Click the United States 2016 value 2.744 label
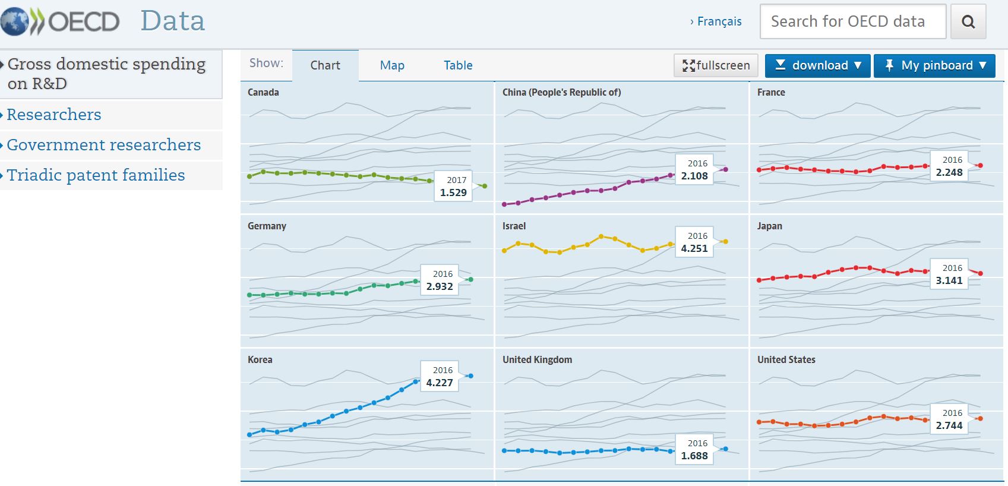Screen dimensions: 1008x486 tap(949, 419)
